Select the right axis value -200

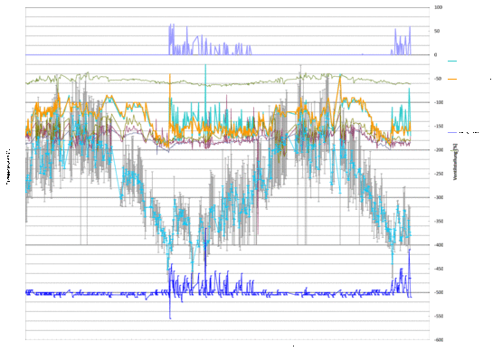coord(439,150)
